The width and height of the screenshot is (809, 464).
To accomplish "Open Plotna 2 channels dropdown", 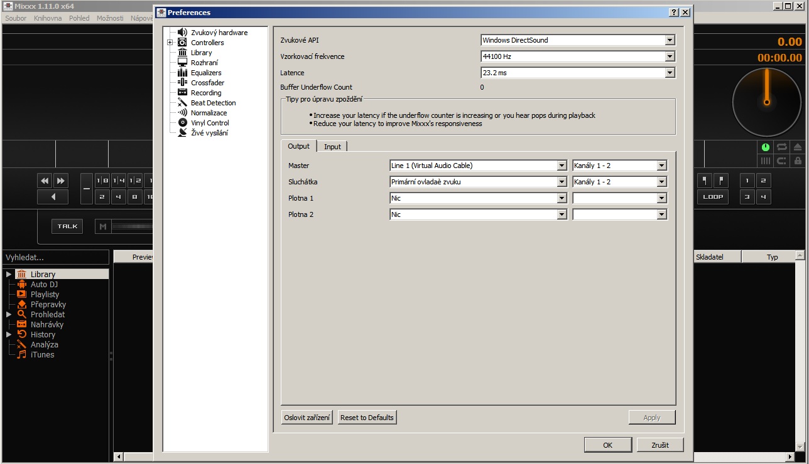I will click(x=619, y=214).
